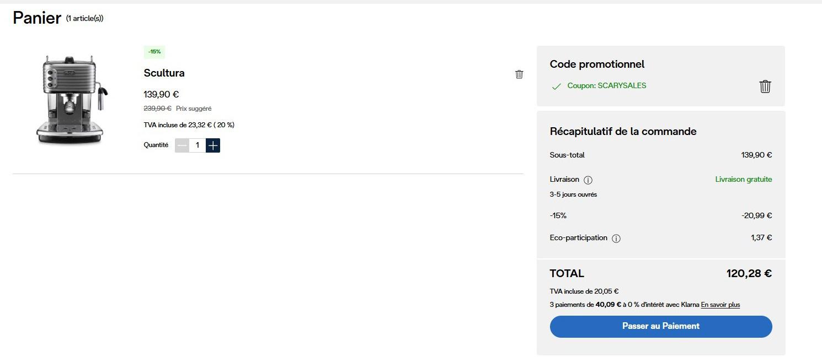Click the info icon next to Livraison
The width and height of the screenshot is (822, 357).
pos(588,180)
